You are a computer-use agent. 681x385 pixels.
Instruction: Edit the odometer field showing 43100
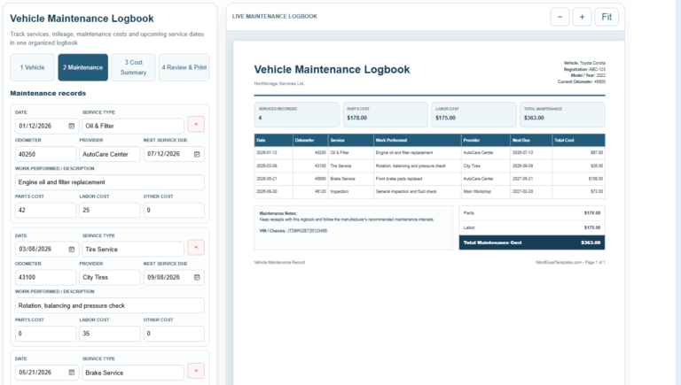tap(45, 278)
